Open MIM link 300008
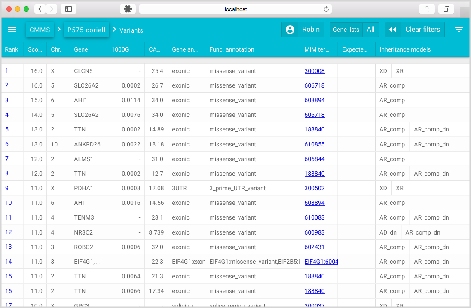Screen dimensions: 471x308 coord(315,71)
